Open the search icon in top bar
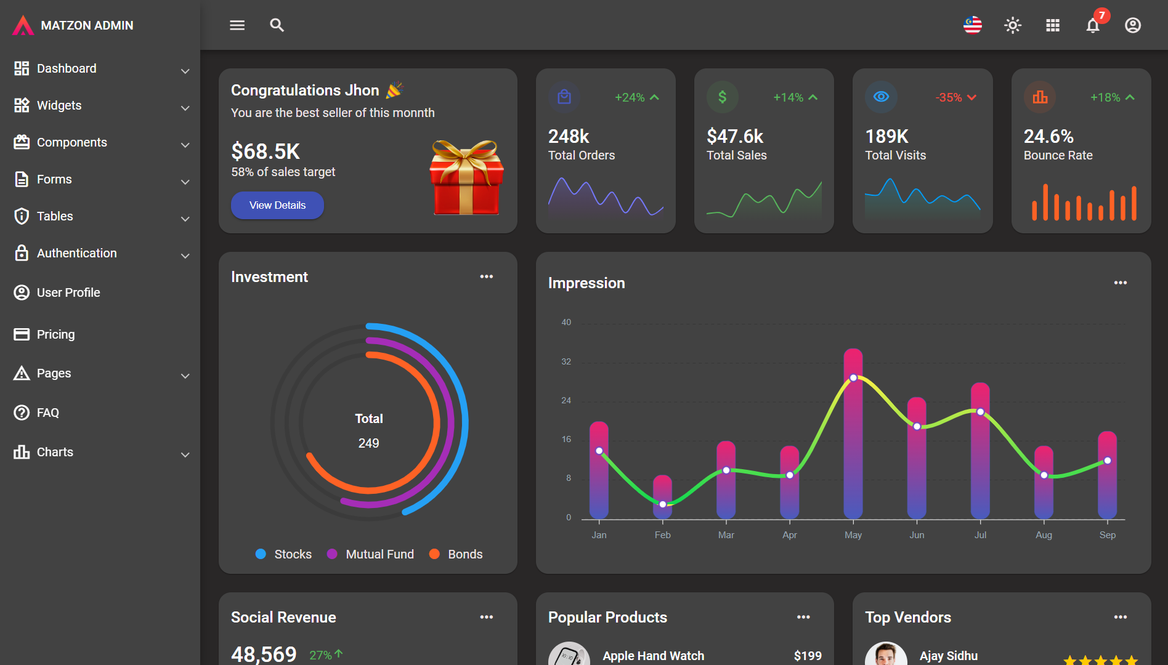This screenshot has height=665, width=1168. tap(277, 25)
